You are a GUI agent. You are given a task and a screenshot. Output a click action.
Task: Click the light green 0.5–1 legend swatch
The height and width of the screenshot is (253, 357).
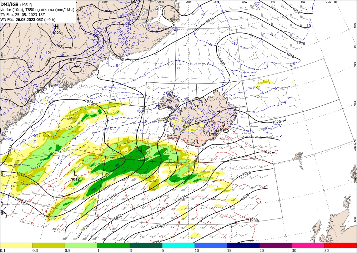(x=81, y=245)
